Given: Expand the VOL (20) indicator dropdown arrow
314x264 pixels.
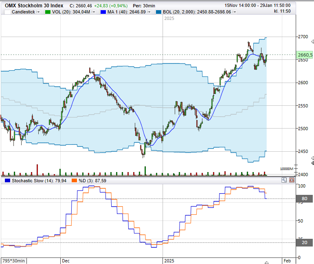Looking at the screenshot, I should (x=93, y=12).
